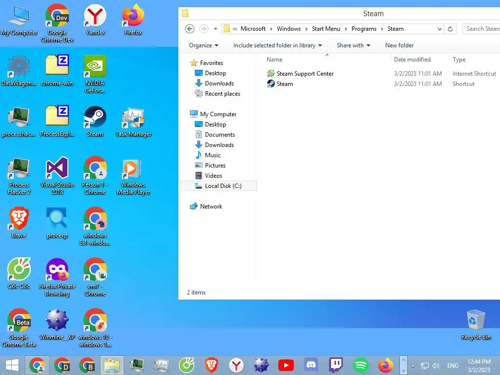Select the vm7 - Chrome desktop shortcut
This screenshot has width=500, height=375.
95,277
